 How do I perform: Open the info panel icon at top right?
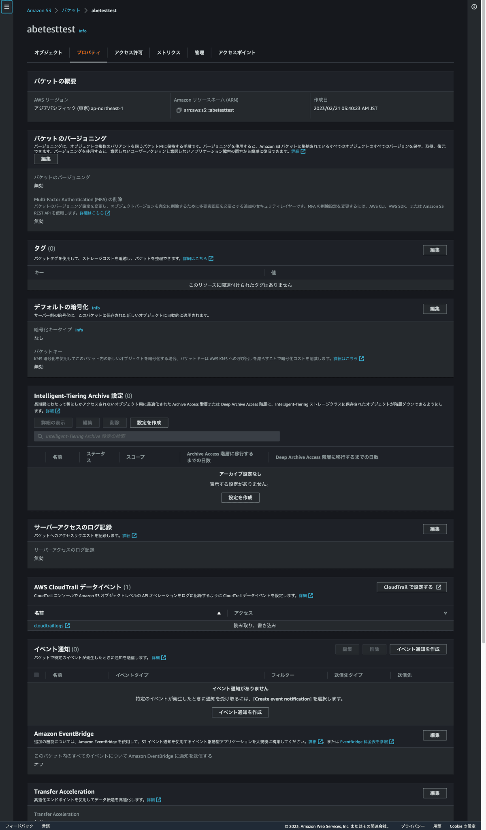click(x=474, y=7)
